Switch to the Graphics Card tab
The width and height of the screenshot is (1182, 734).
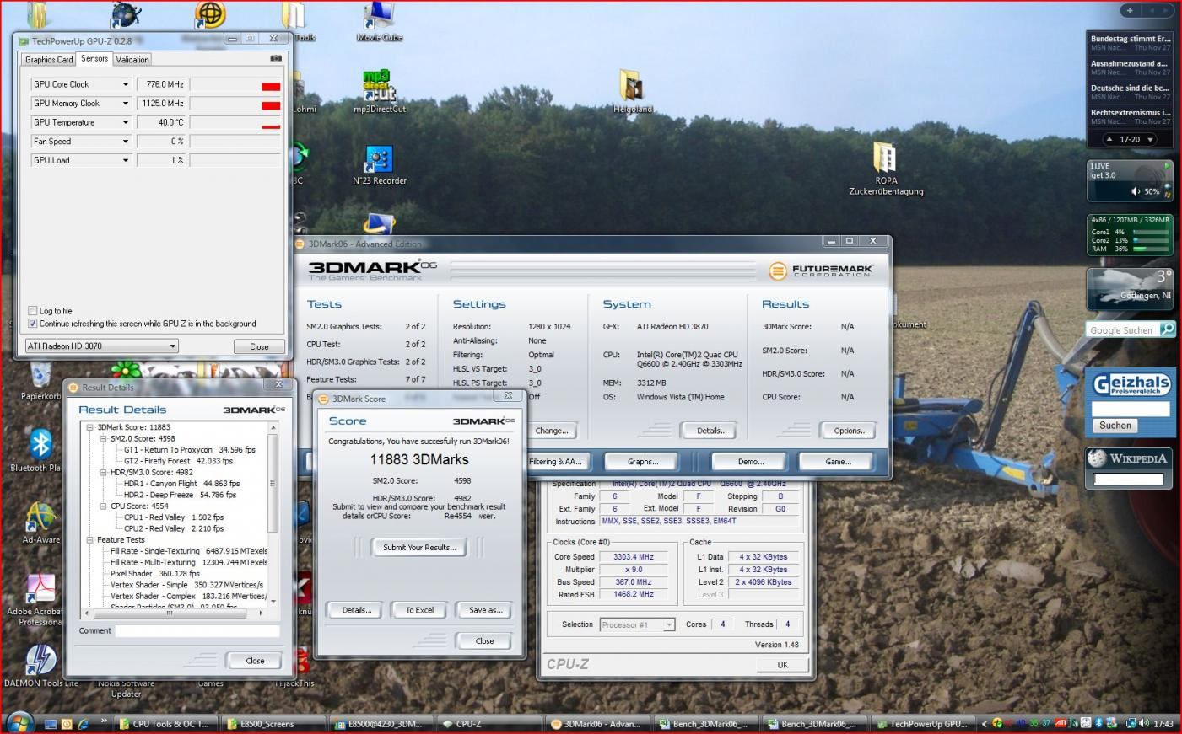coord(49,60)
